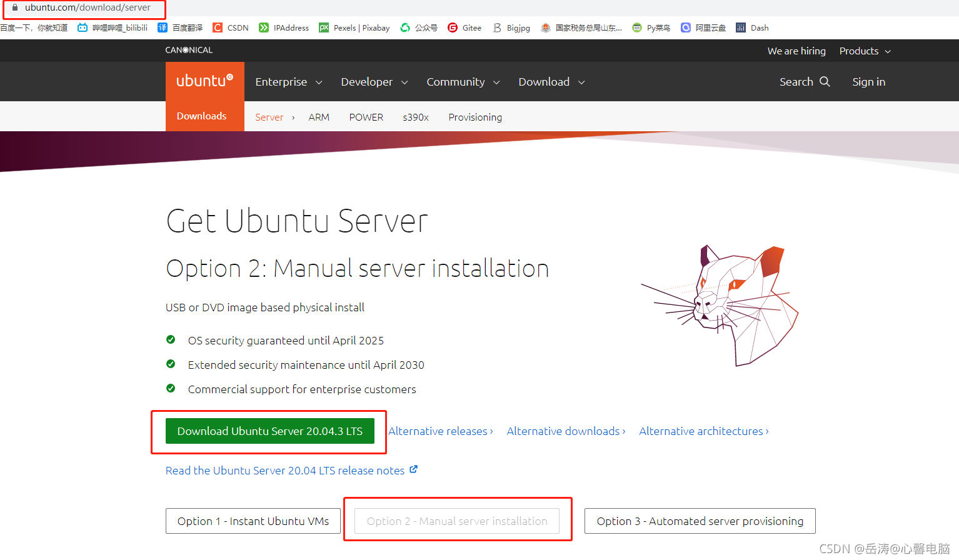959x560 pixels.
Task: Read the Ubuntu Server 20.04 LTS release notes
Action: click(x=285, y=471)
